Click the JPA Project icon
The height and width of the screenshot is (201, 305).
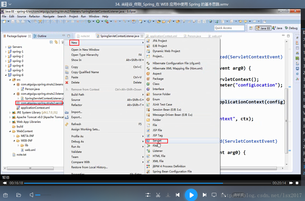tap(148, 41)
